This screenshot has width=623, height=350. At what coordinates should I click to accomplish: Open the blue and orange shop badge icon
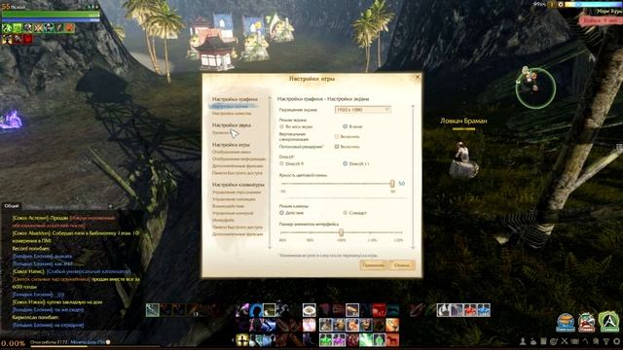[566, 322]
